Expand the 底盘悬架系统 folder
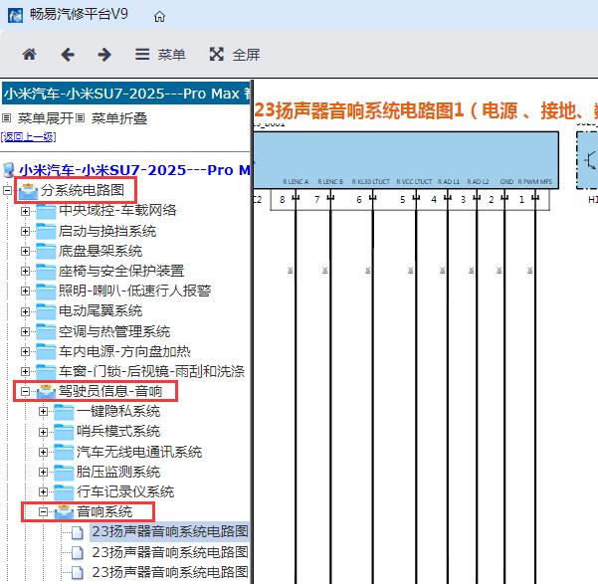Screen dimensions: 598x584 (x=25, y=251)
